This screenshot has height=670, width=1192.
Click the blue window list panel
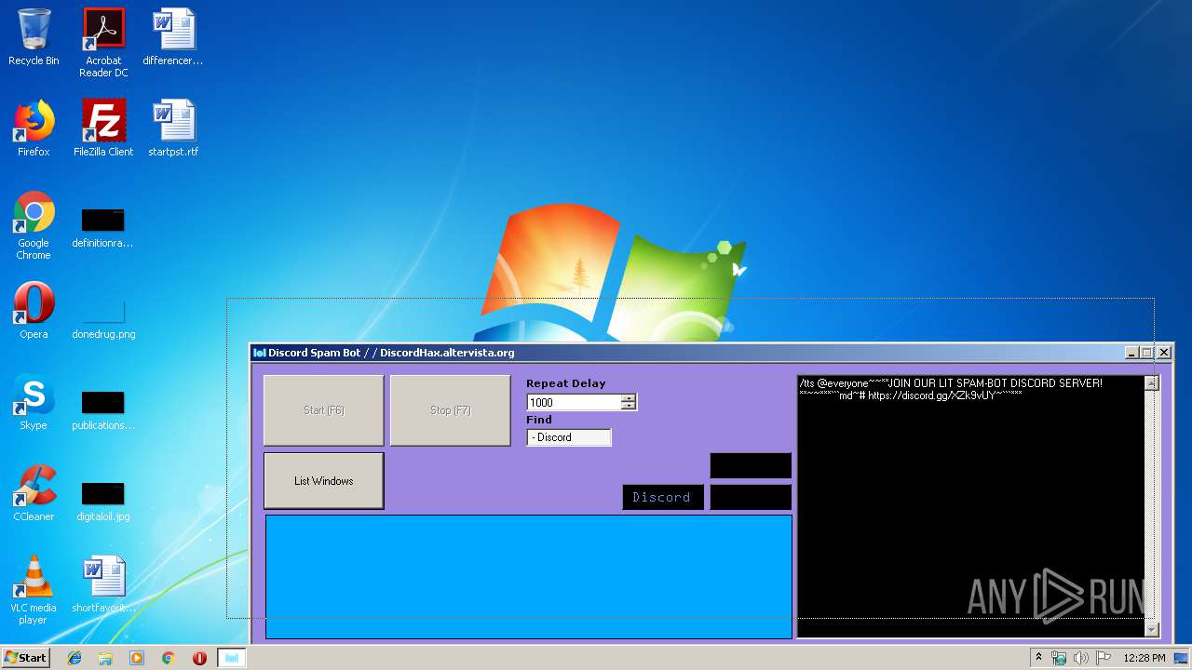click(529, 577)
